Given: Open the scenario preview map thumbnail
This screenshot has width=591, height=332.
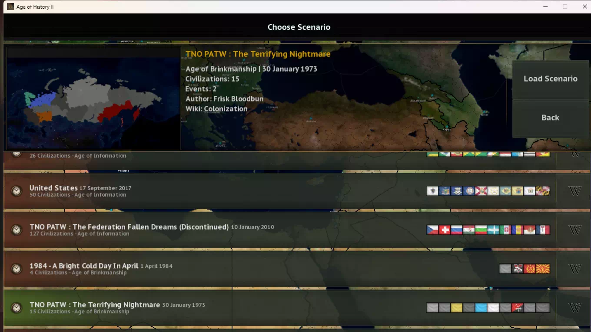Looking at the screenshot, I should 93,98.
